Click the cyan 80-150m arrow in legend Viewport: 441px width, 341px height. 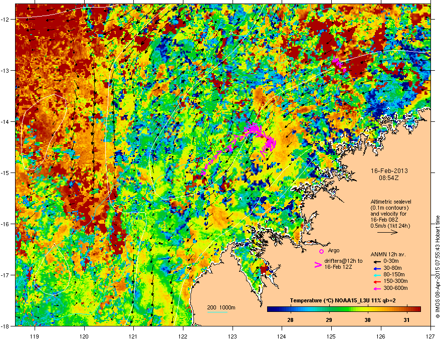click(x=377, y=275)
